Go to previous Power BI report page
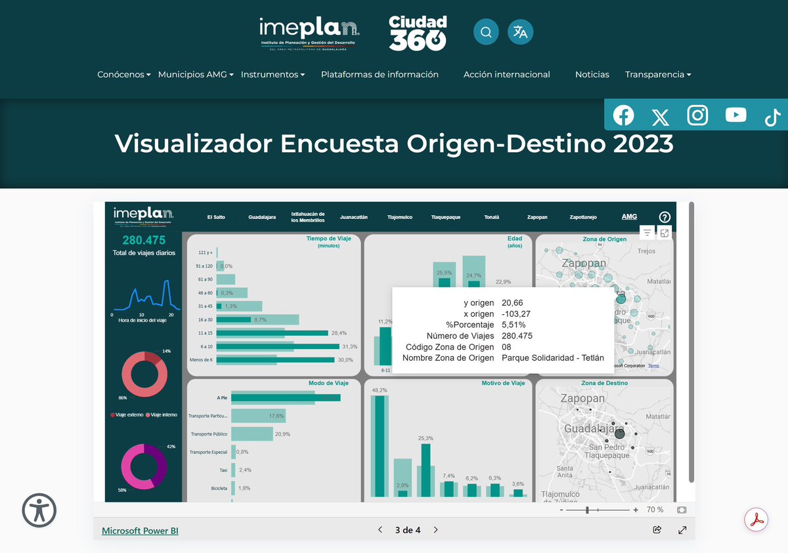The width and height of the screenshot is (788, 553). click(380, 530)
